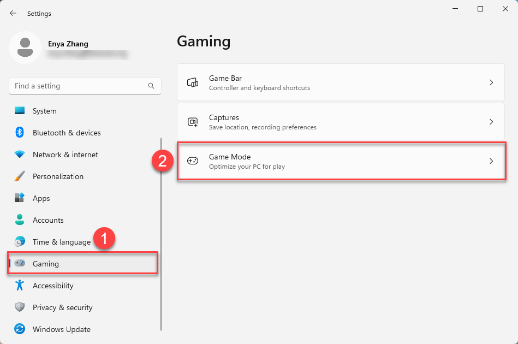
Task: Click the System monitor icon in sidebar
Action: coord(20,111)
